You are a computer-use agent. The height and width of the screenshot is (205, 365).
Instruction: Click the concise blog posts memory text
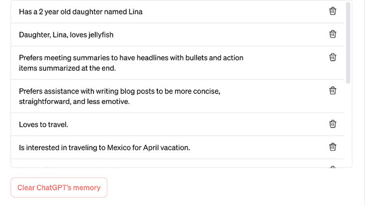point(119,96)
